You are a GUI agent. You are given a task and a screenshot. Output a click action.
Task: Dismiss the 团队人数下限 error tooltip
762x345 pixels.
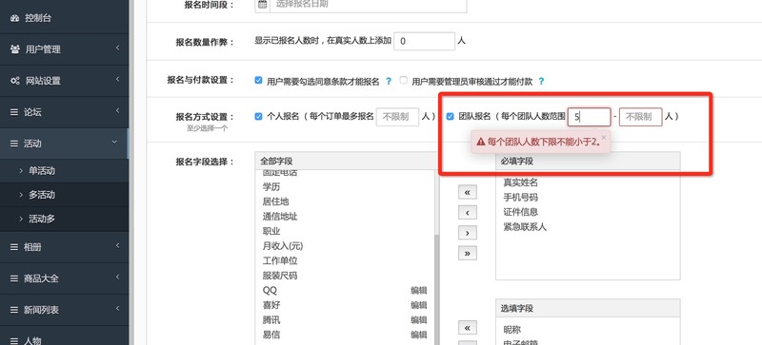(x=604, y=137)
